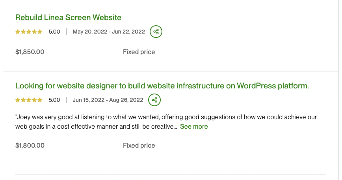Click the May 20, 2022 - Jun 22, 2022 date range
This screenshot has width=342, height=180.
(109, 32)
